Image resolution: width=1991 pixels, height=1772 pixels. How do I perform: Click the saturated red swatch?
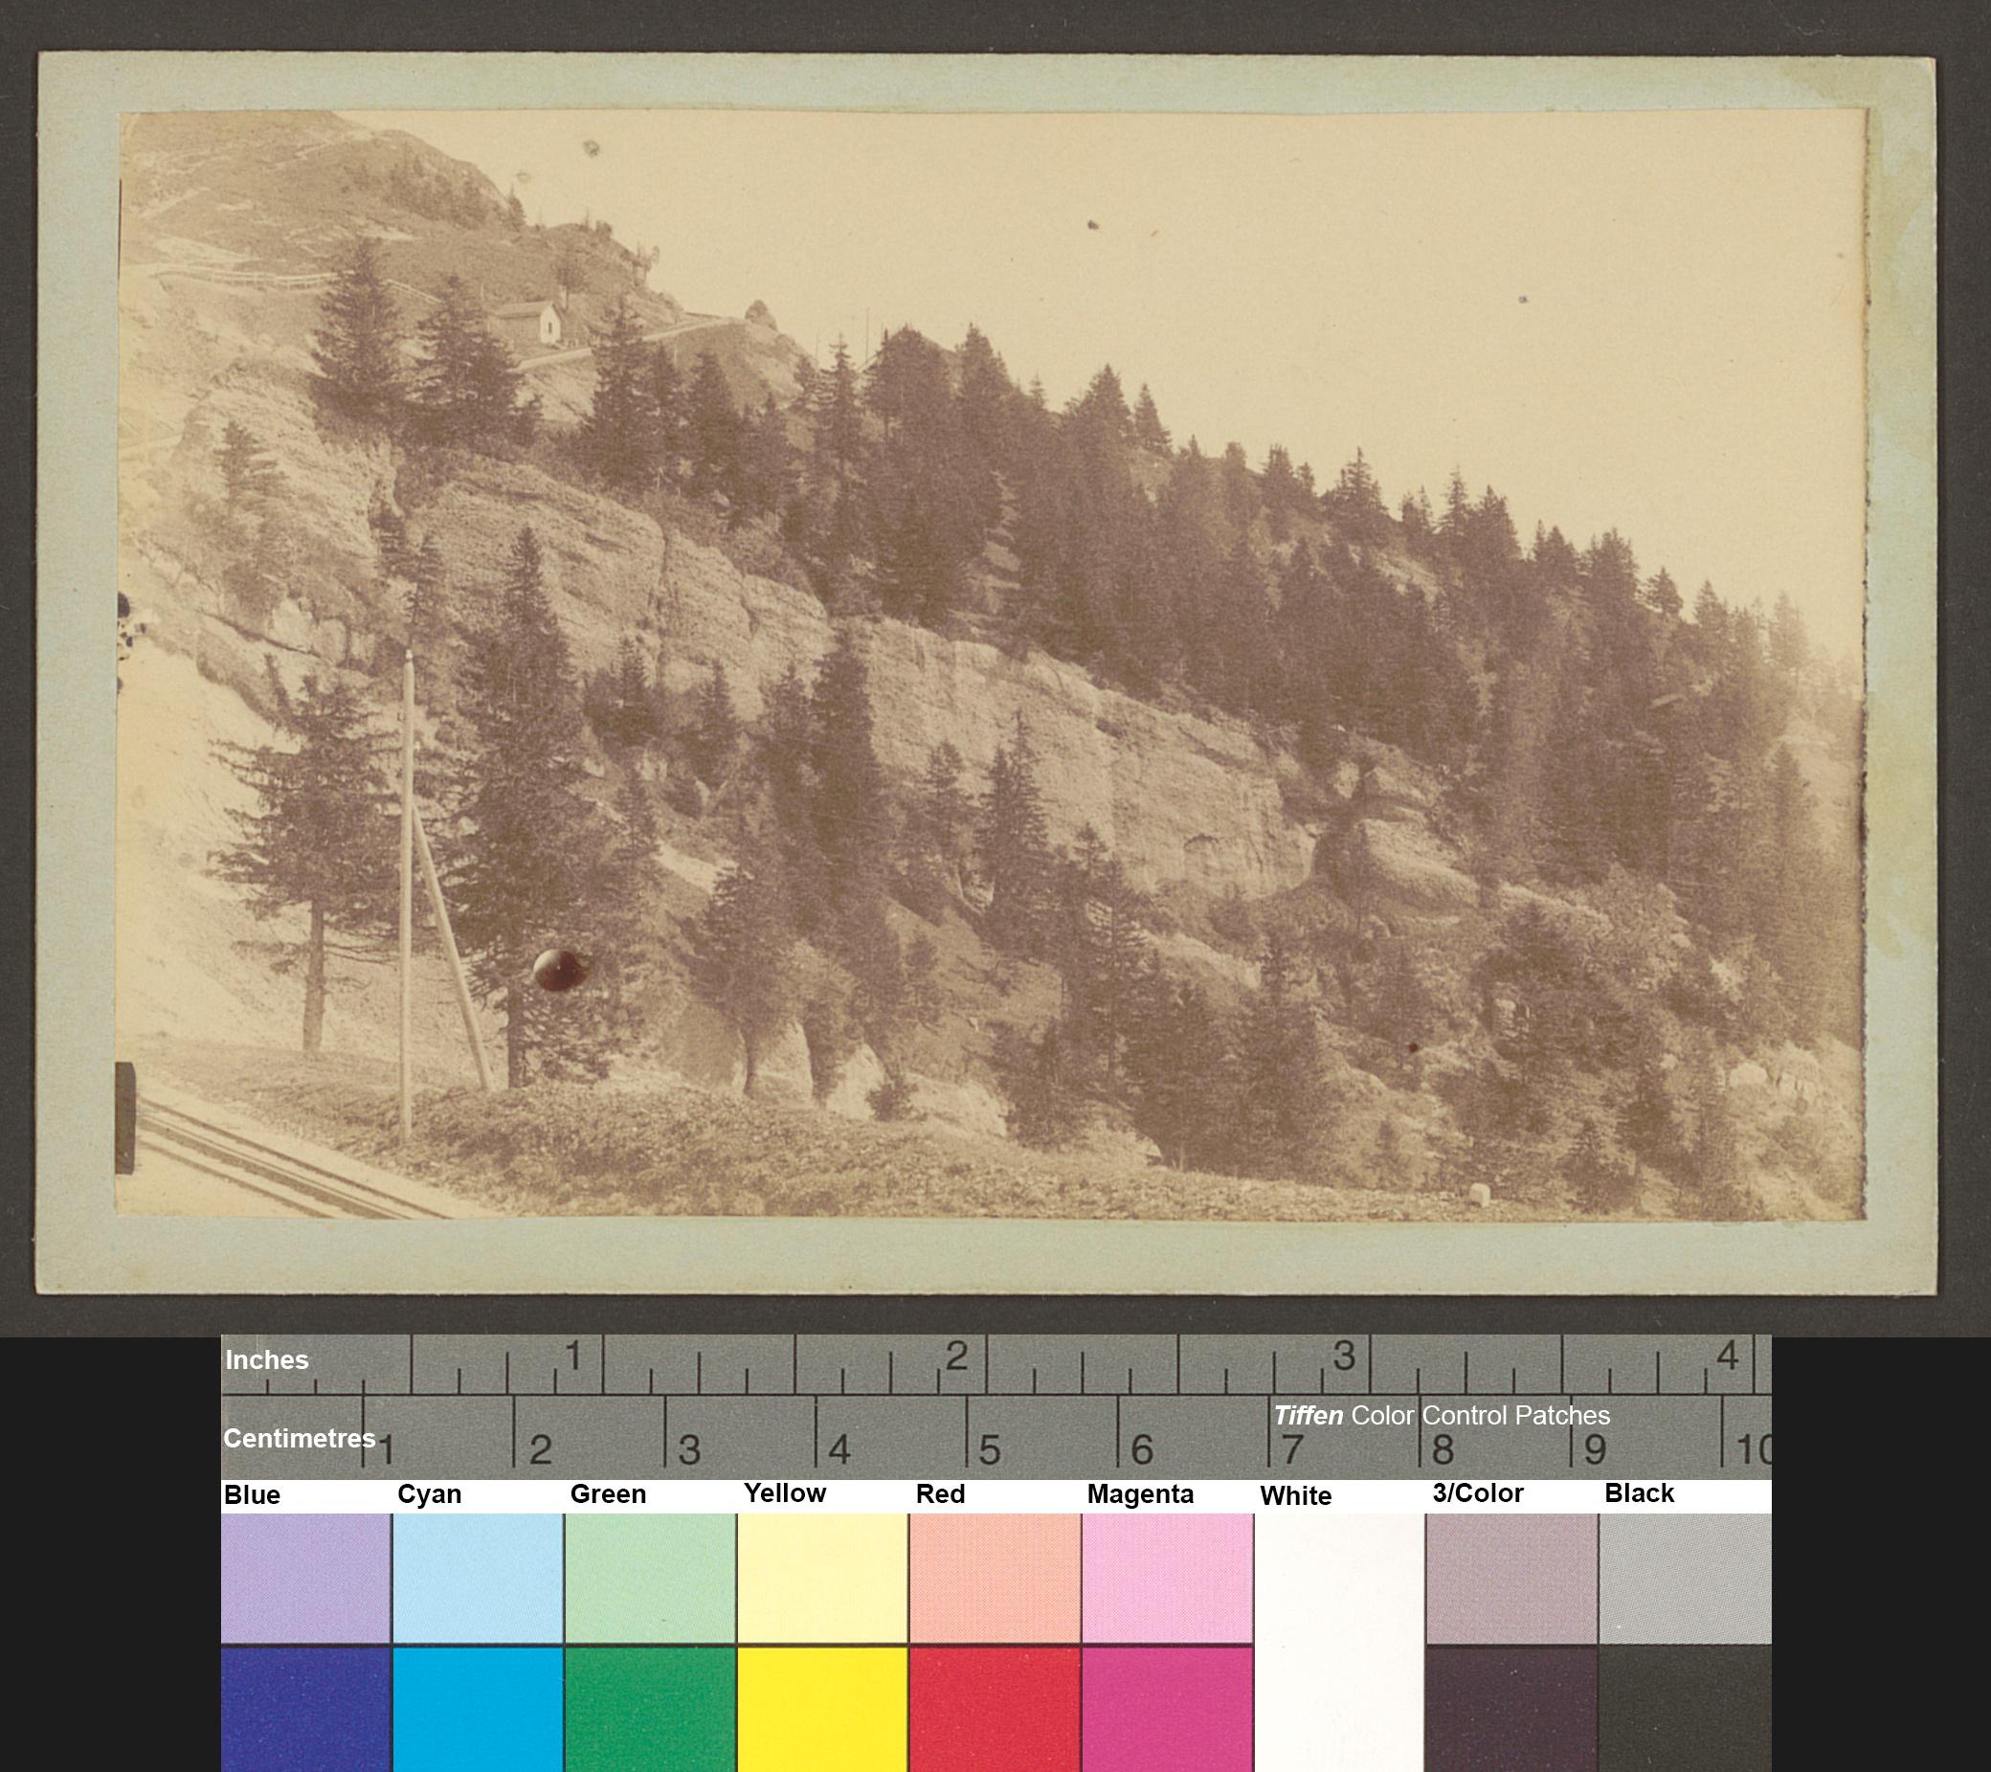[995, 1709]
